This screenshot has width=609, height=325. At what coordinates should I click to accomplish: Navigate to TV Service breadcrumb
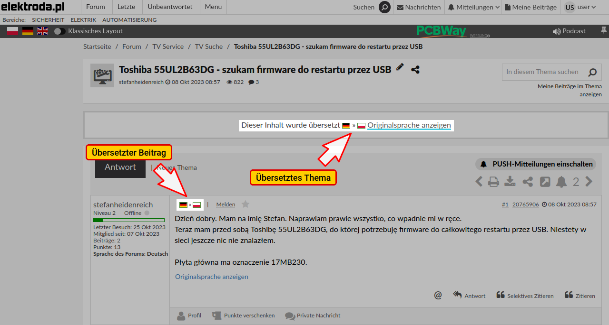(168, 46)
